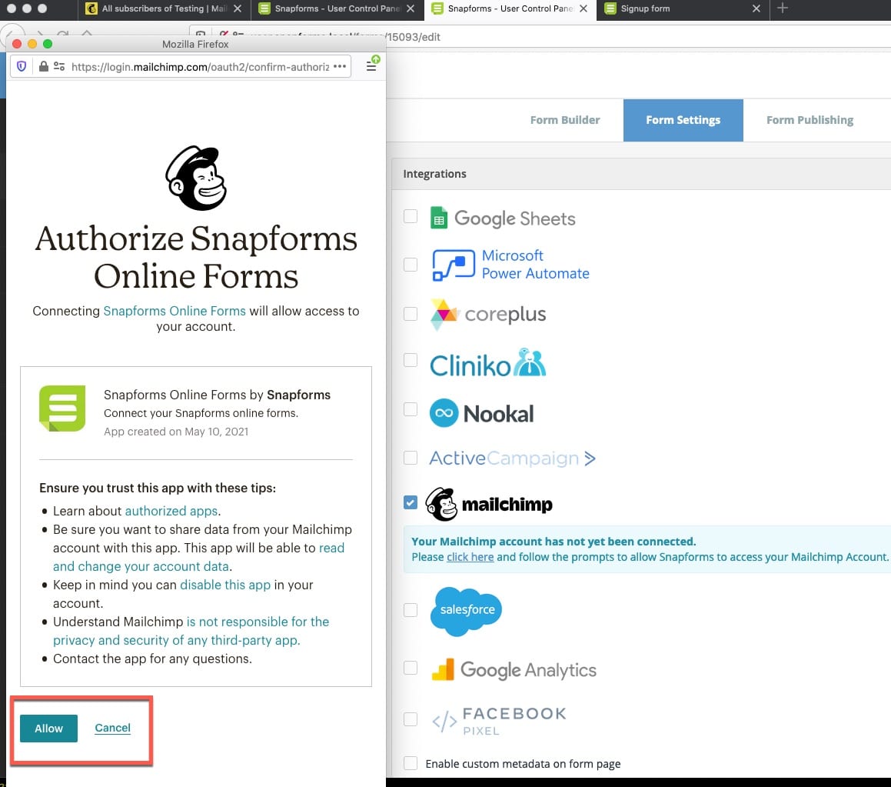Click 'Your Mailchimp account has not yet been connected.'
The height and width of the screenshot is (787, 891).
coord(554,542)
